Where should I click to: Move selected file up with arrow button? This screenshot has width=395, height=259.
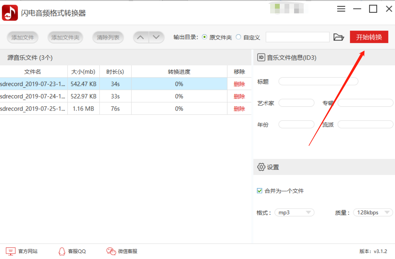click(x=141, y=37)
